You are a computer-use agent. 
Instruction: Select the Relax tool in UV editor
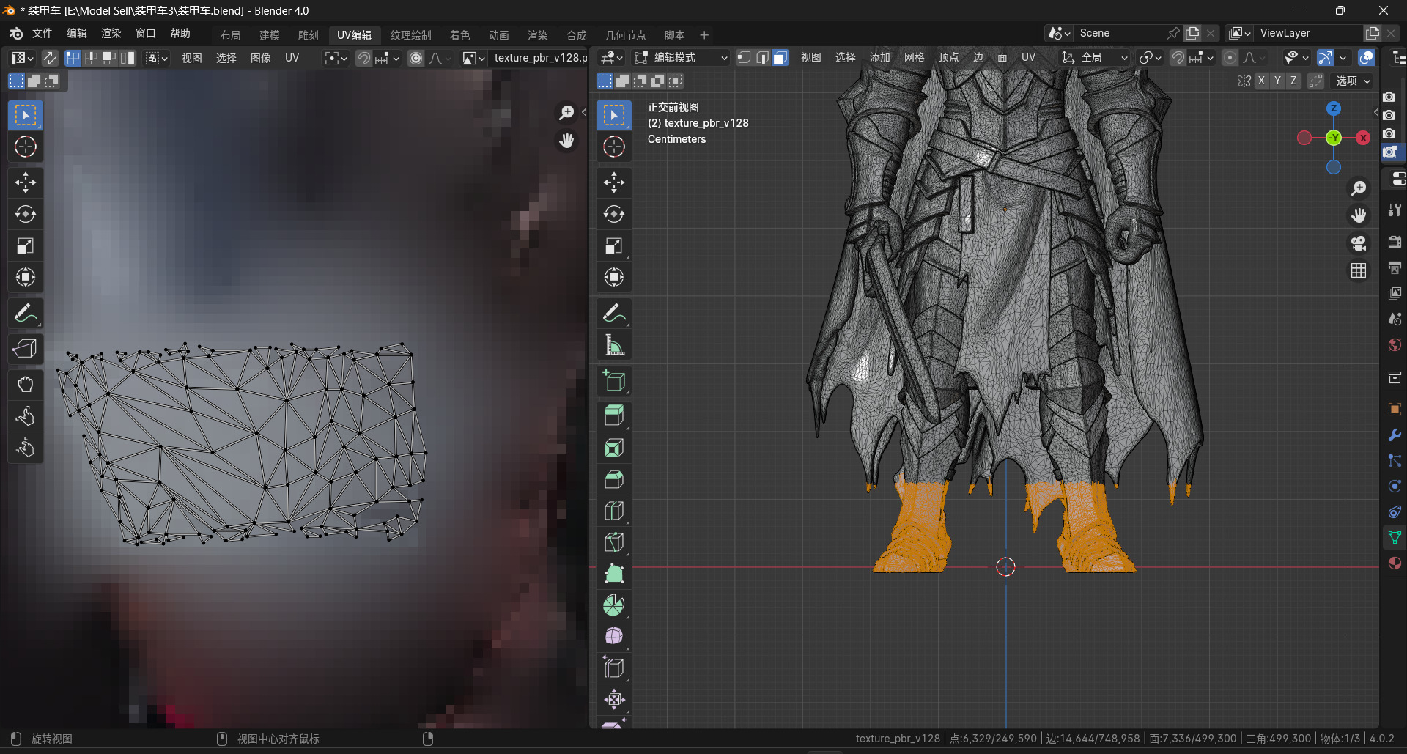[26, 416]
